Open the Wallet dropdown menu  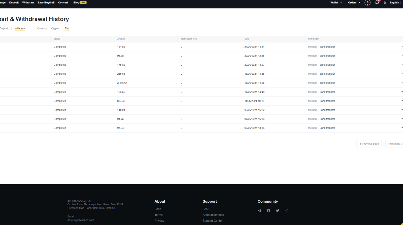click(x=336, y=3)
